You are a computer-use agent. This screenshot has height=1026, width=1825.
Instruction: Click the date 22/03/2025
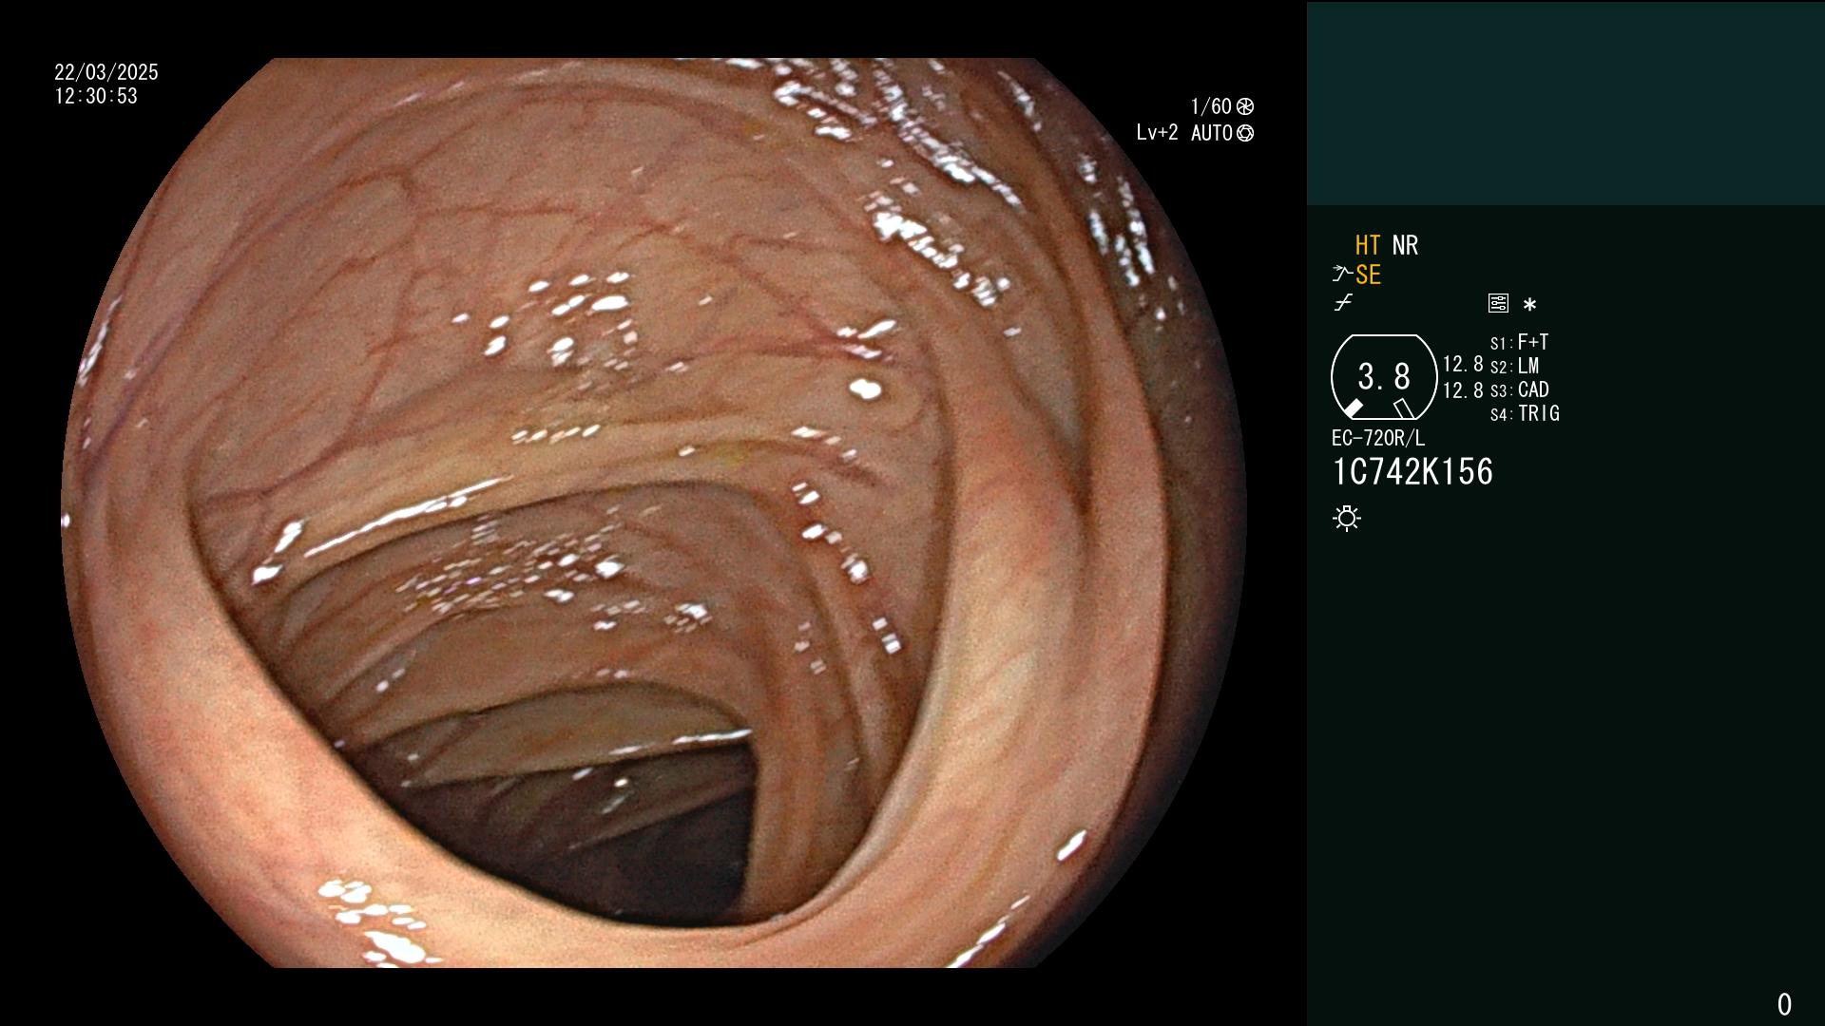pos(106,72)
